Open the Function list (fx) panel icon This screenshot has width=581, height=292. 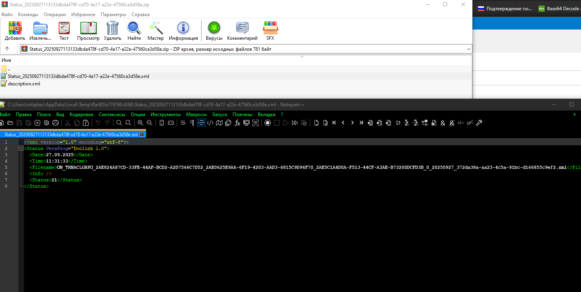[237, 123]
